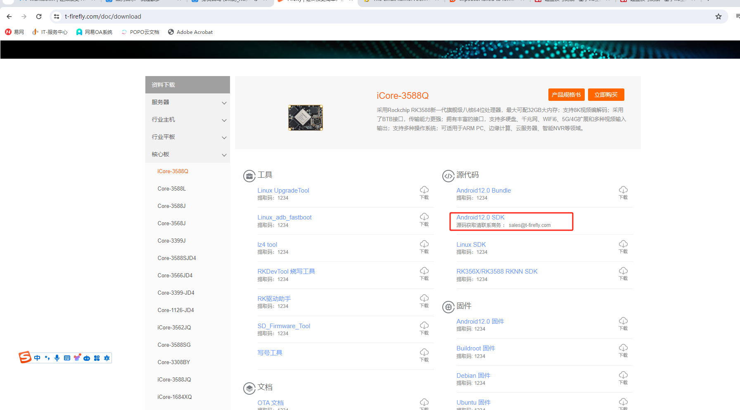
Task: Open the soft keyboard icon on Sogou bar
Action: (67, 358)
